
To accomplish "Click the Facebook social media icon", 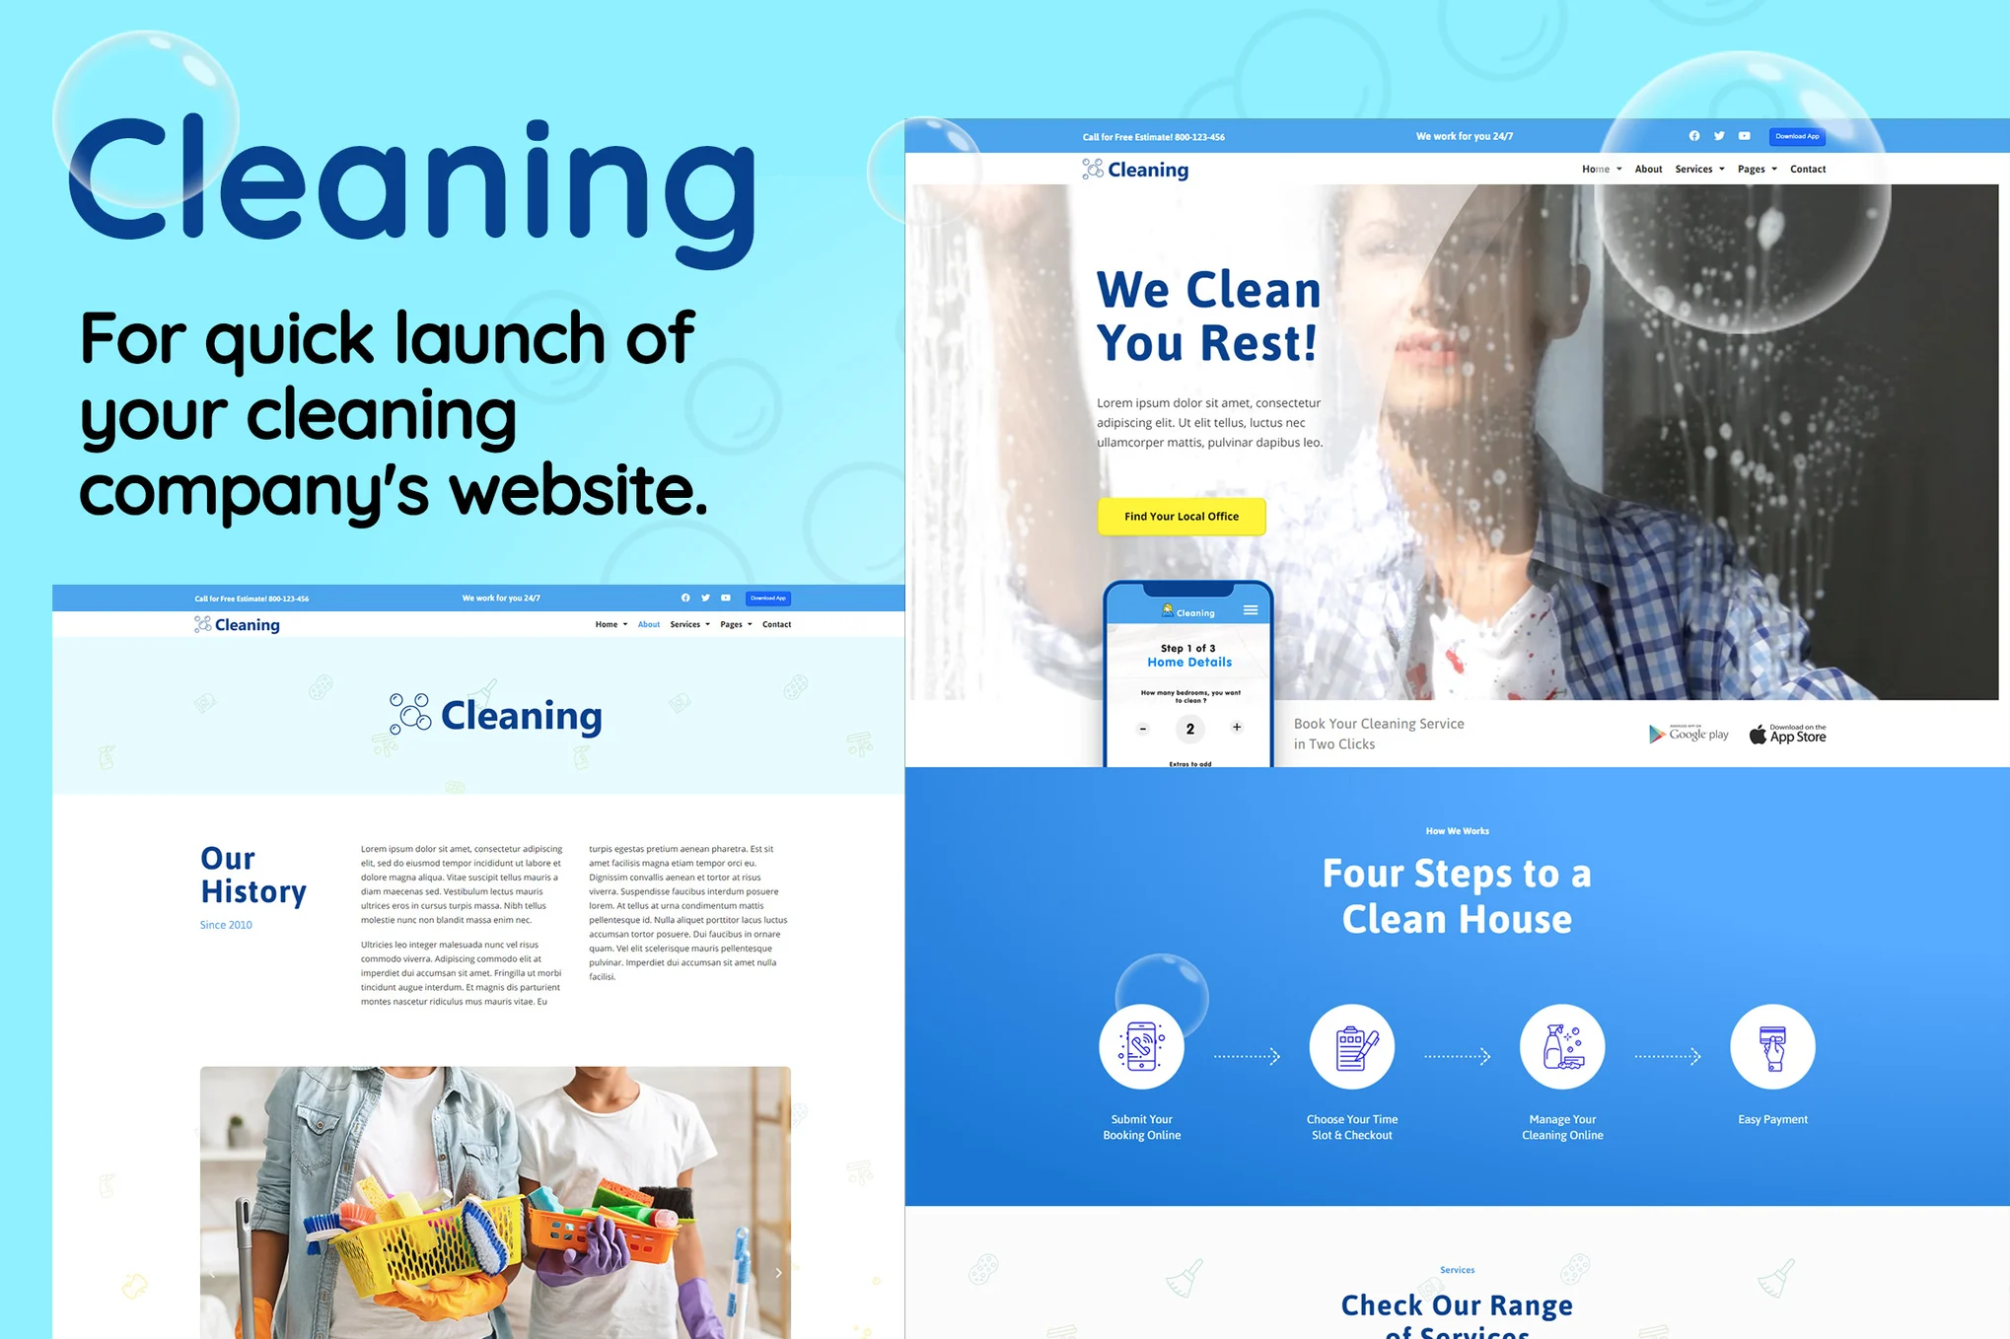I will coord(1688,136).
